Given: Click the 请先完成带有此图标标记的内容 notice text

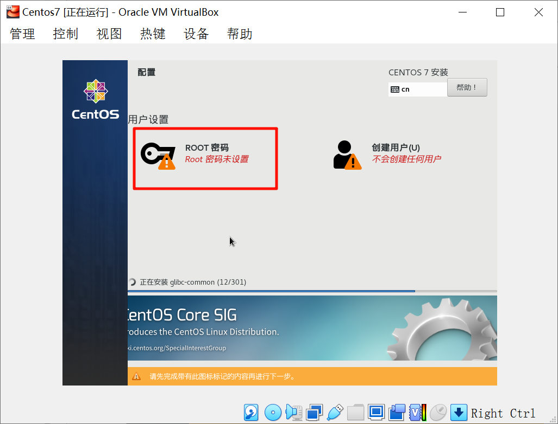Looking at the screenshot, I should tap(222, 376).
